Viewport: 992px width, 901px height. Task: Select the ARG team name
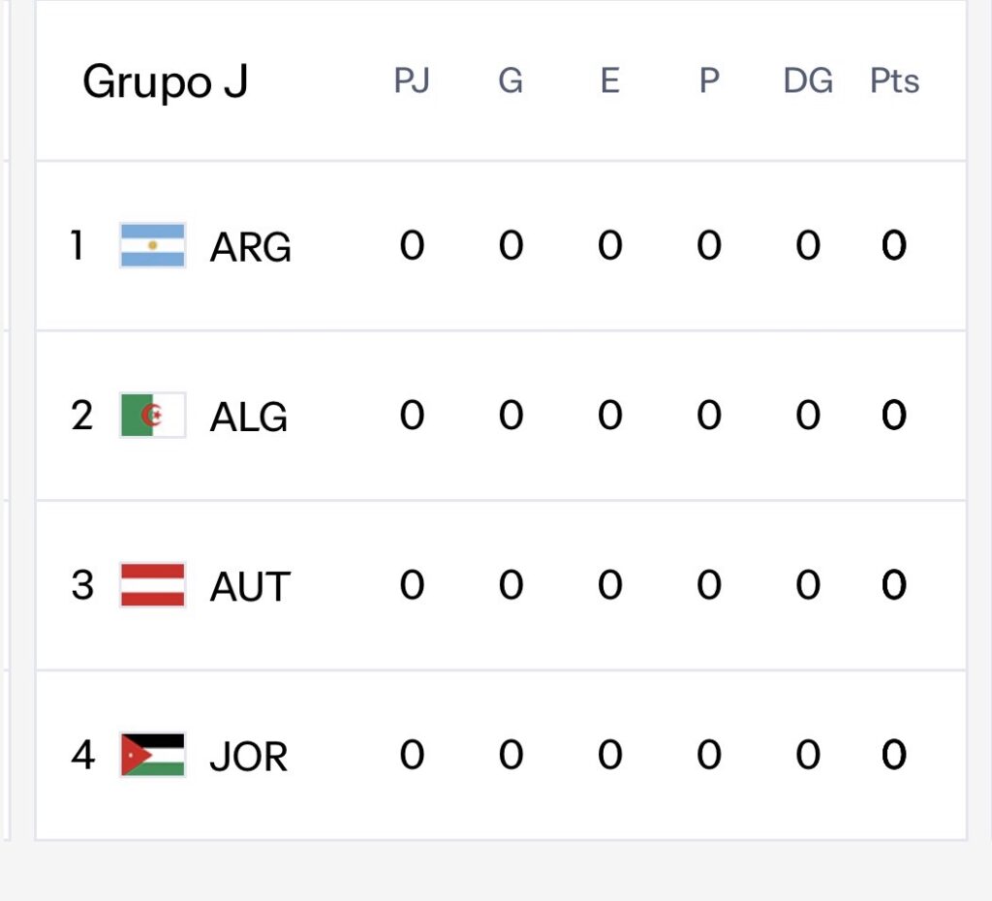coord(250,248)
